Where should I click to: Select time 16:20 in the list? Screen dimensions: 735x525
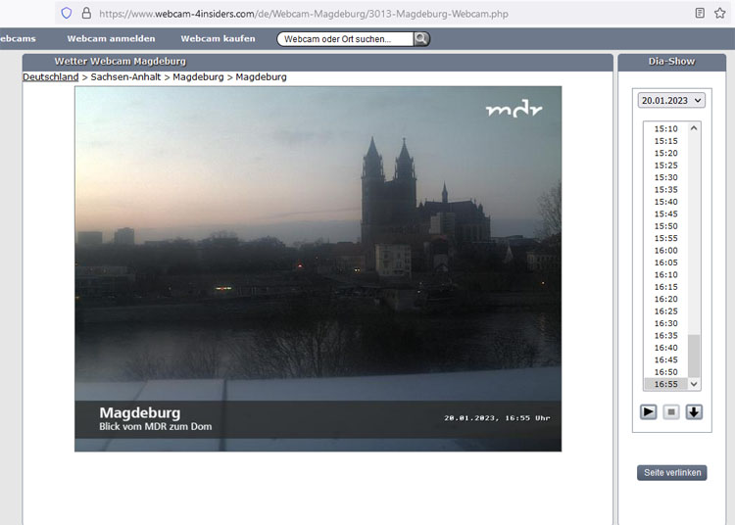[x=665, y=300]
